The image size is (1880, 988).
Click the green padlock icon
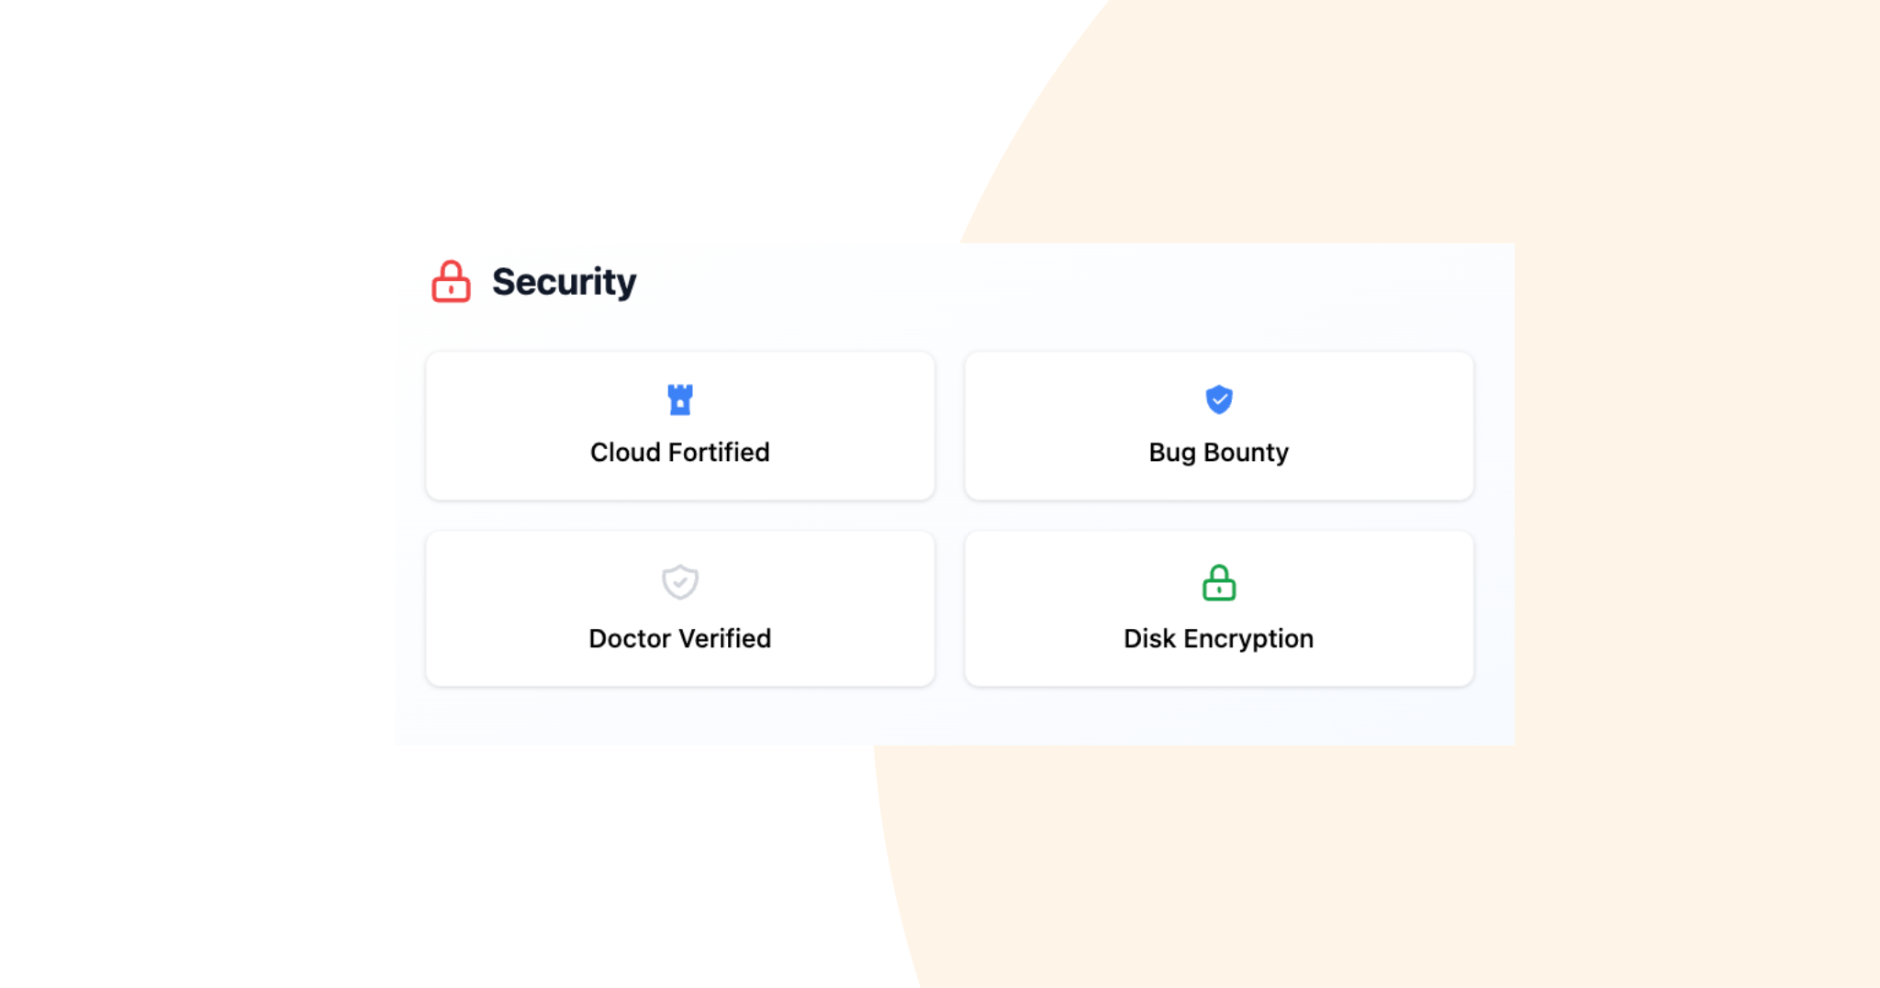pos(1219,582)
